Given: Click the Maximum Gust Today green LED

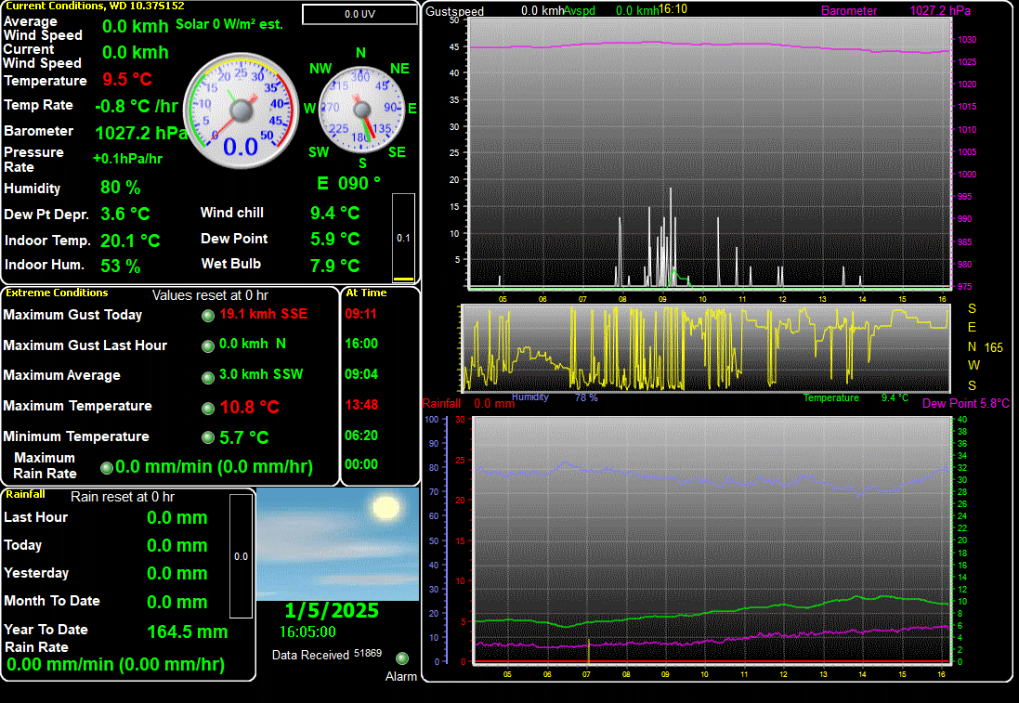Looking at the screenshot, I should click(208, 316).
